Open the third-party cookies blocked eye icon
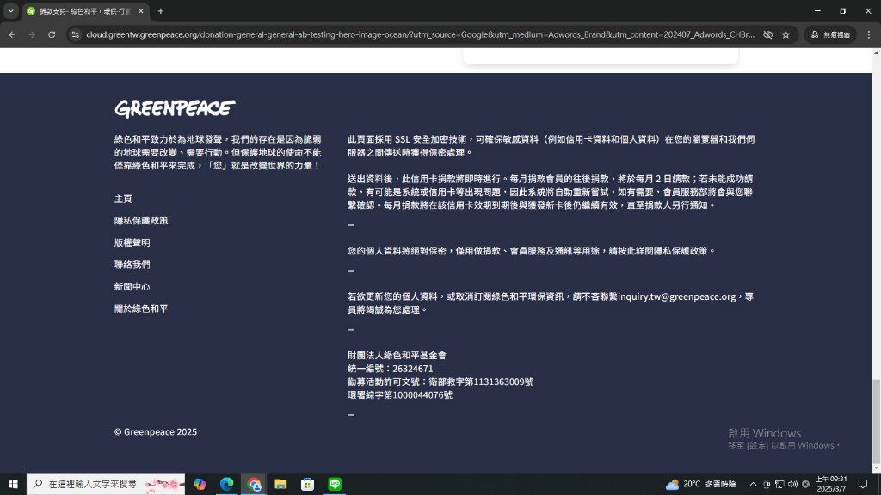 pos(768,34)
